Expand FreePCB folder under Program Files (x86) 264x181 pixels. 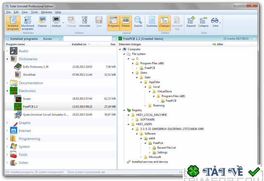point(137,68)
